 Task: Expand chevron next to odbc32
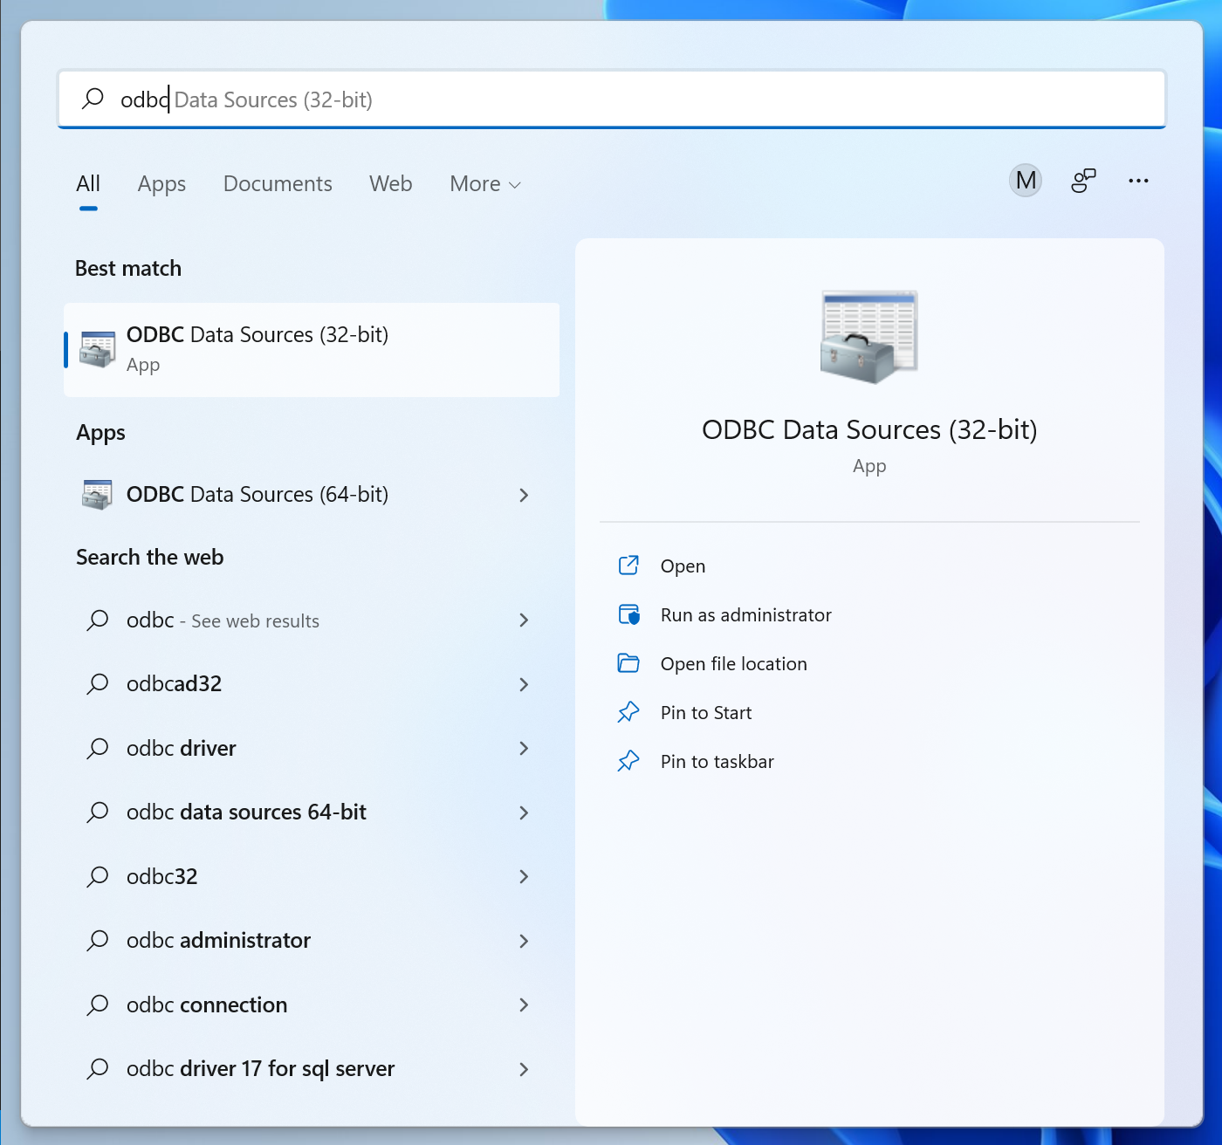[524, 877]
